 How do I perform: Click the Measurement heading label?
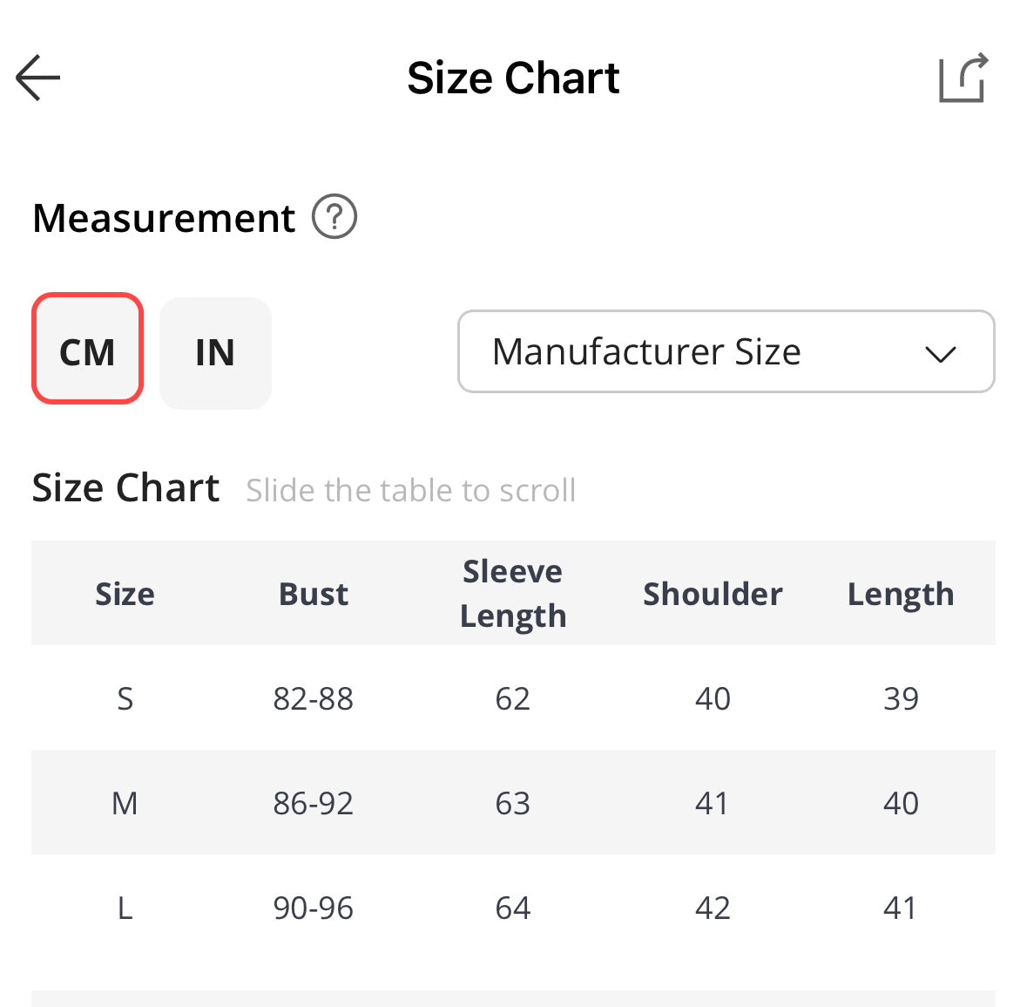click(164, 218)
